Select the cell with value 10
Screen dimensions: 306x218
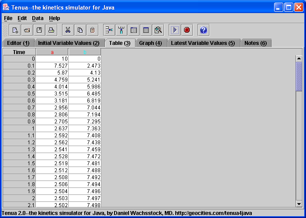coord(52,59)
